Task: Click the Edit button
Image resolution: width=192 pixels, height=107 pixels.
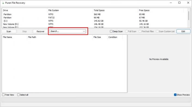Action: point(183,31)
